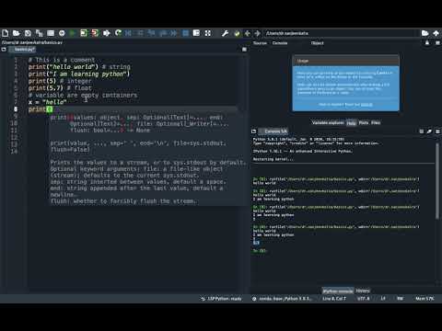The height and width of the screenshot is (331, 442).
Task: Re-run last script icon
Action: [118, 33]
